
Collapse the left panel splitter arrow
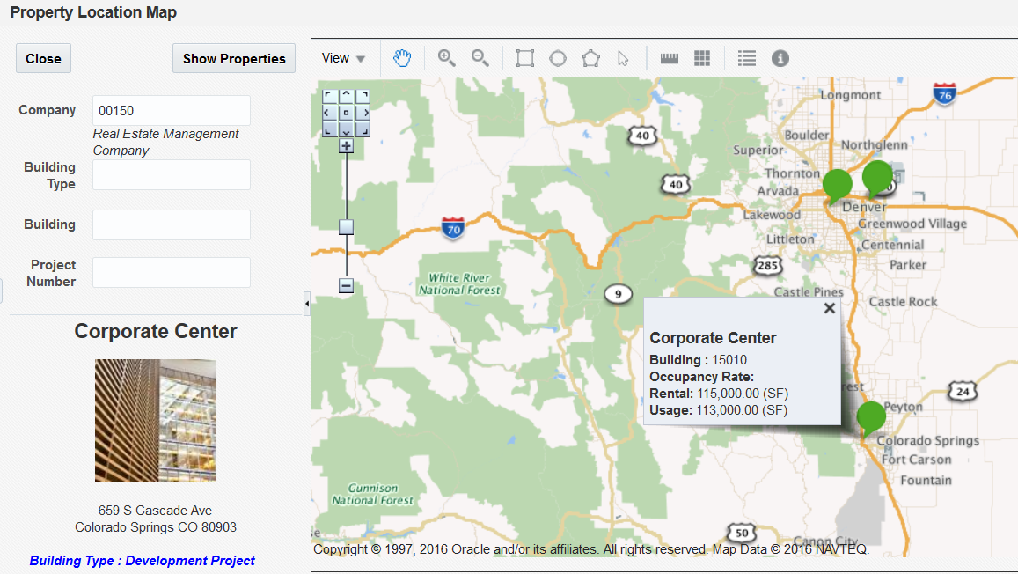pyautogui.click(x=307, y=303)
